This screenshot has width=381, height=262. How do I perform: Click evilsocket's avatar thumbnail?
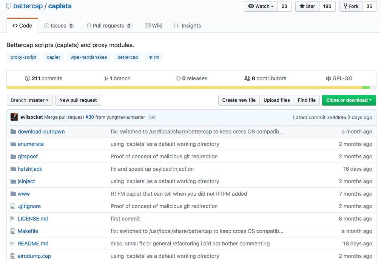coord(14,117)
